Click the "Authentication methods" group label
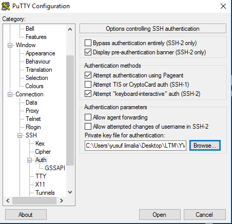Viewport: 232px width, 224px height. 112,66
